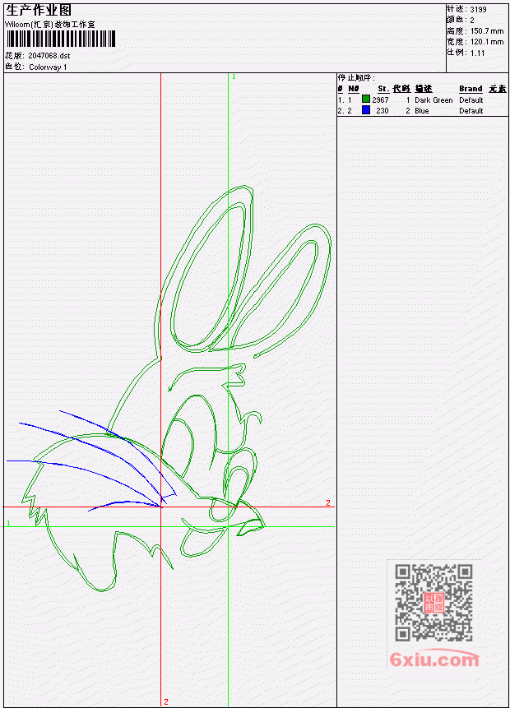Click the rabbit embroidery design drawing
The height and width of the screenshot is (708, 510).
point(169,388)
